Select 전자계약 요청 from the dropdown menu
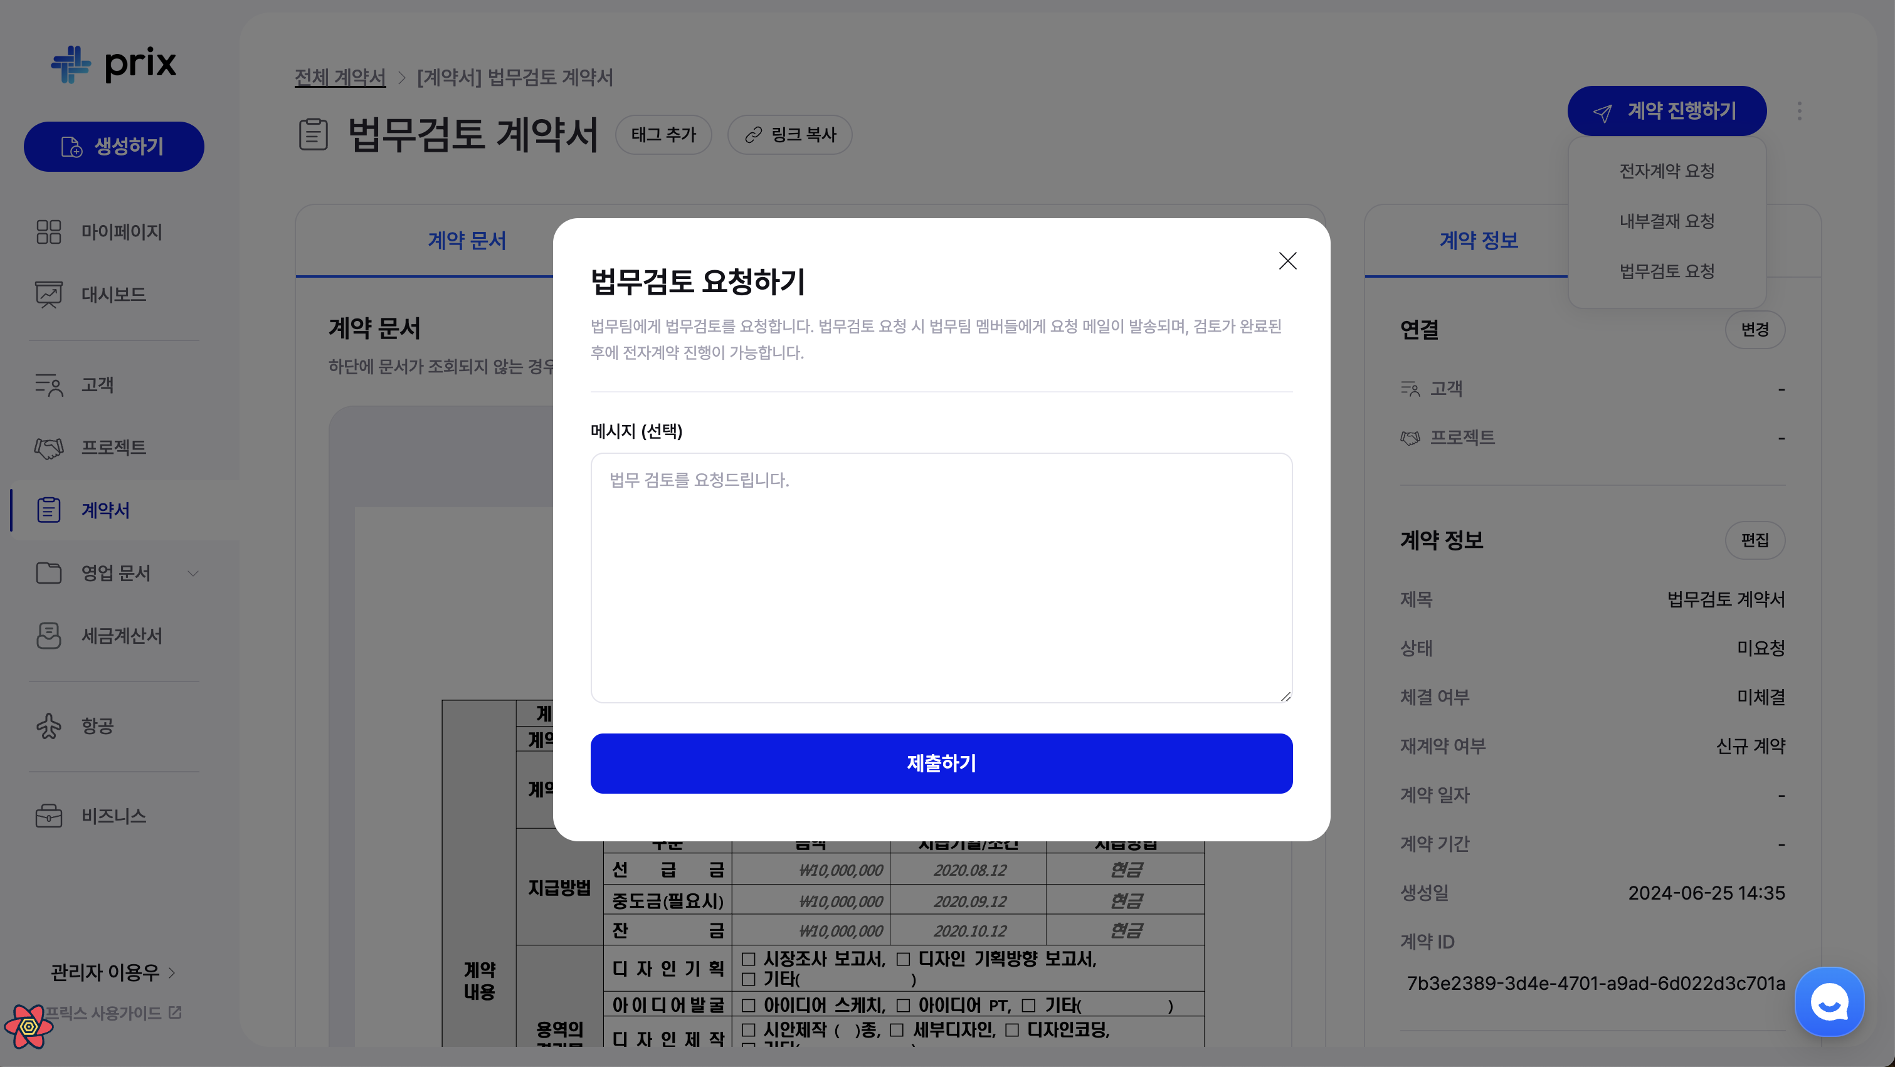Viewport: 1895px width, 1067px height. pyautogui.click(x=1666, y=171)
